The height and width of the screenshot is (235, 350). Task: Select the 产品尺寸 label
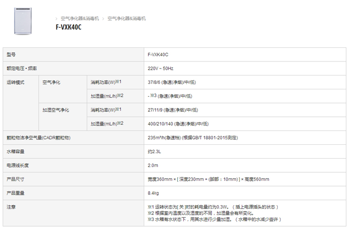pos(15,179)
